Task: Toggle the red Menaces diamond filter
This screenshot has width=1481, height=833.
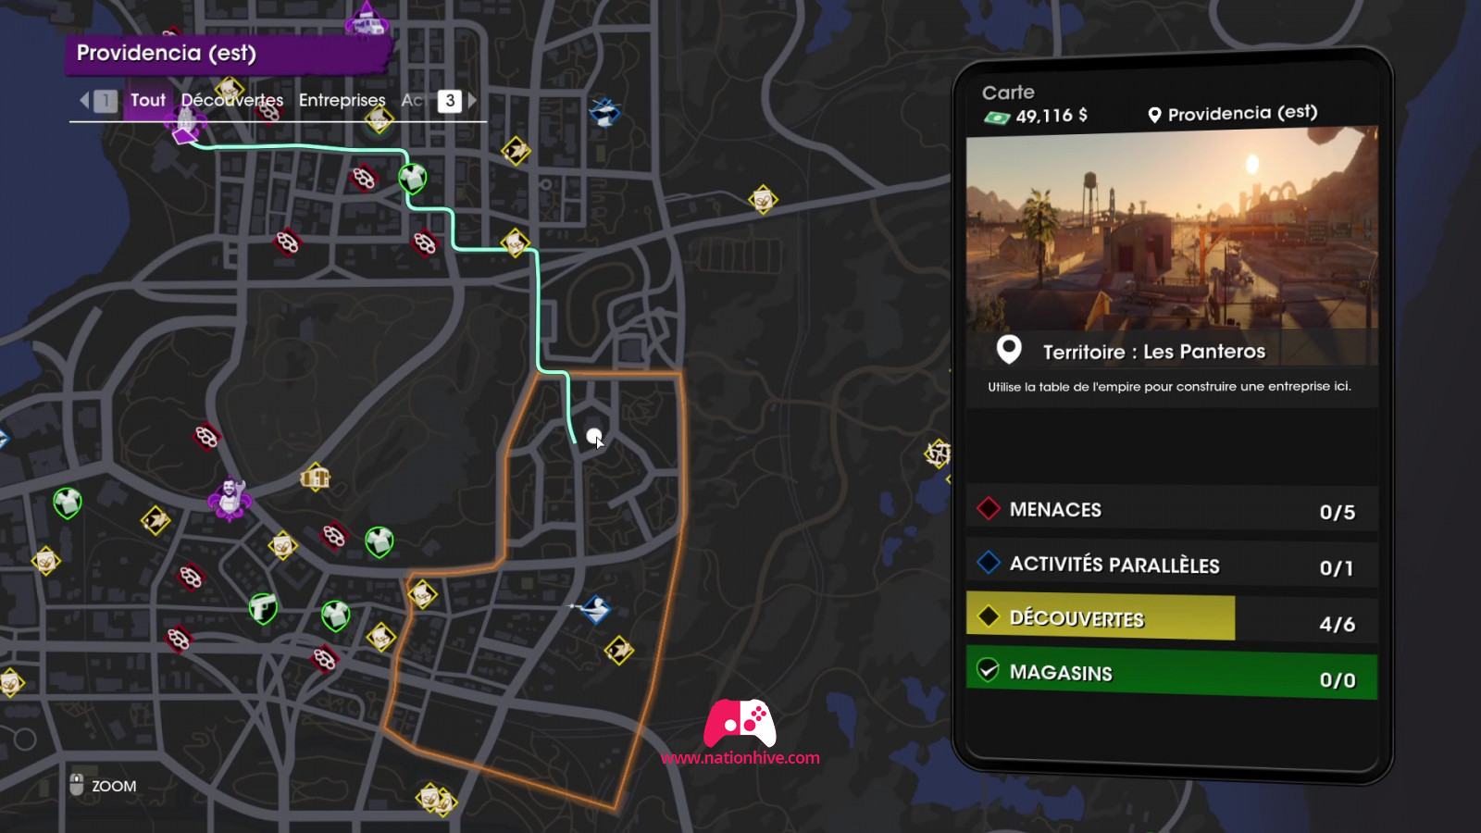Action: pyautogui.click(x=989, y=508)
